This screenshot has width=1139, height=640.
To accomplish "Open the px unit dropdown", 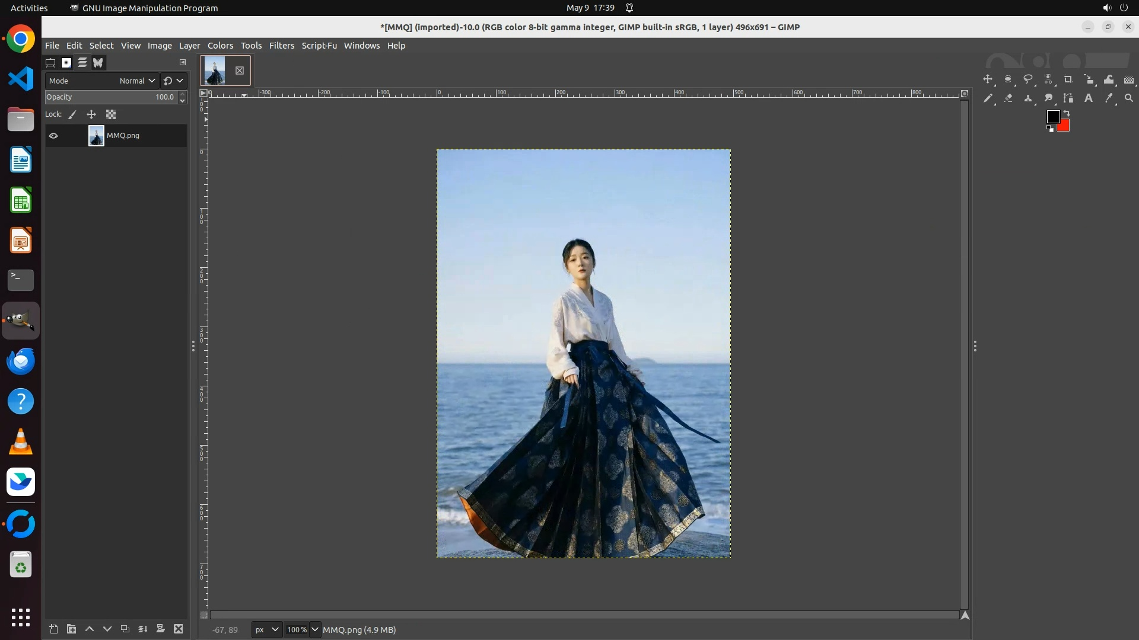I will coord(266,629).
